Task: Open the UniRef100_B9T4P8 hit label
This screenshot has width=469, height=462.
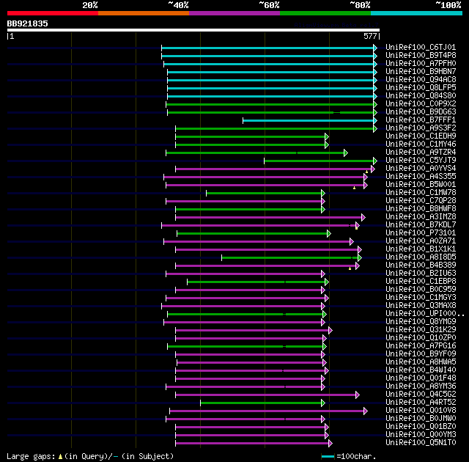Action: tap(421, 55)
